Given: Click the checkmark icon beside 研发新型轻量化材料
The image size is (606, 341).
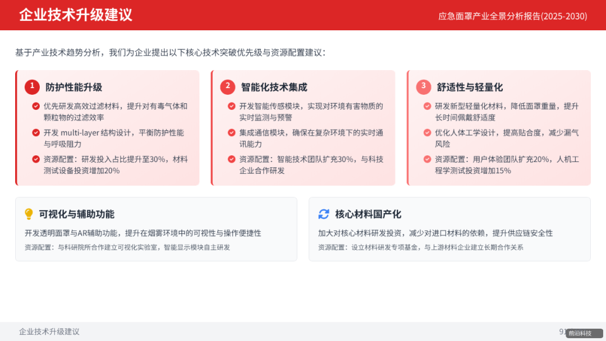Looking at the screenshot, I should 426,106.
